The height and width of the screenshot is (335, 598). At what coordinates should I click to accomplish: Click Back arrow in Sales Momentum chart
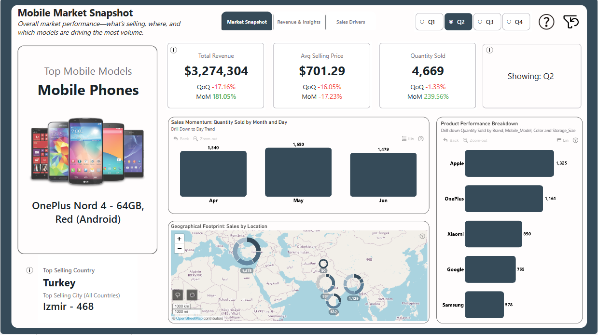pyautogui.click(x=181, y=139)
